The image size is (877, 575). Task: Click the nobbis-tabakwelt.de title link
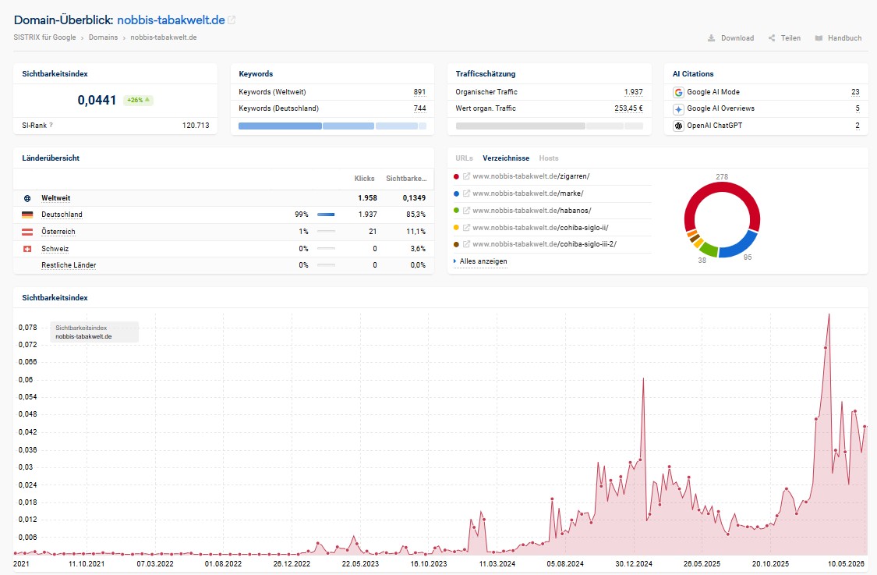click(172, 20)
